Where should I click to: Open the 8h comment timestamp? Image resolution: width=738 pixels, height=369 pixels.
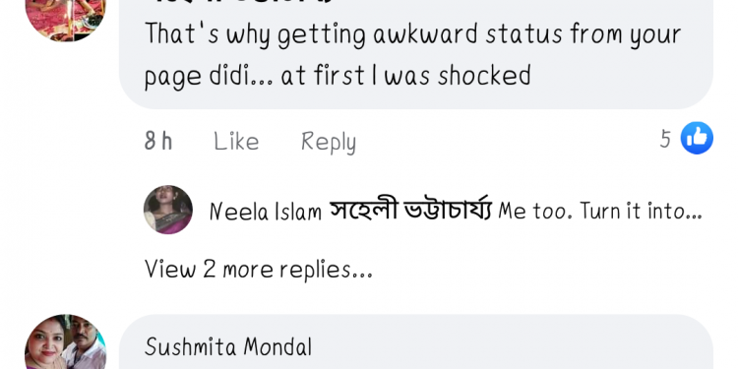[x=158, y=141]
